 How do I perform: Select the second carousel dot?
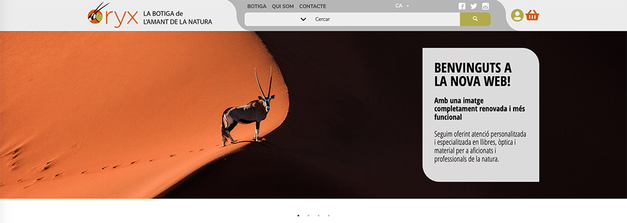coord(309,216)
